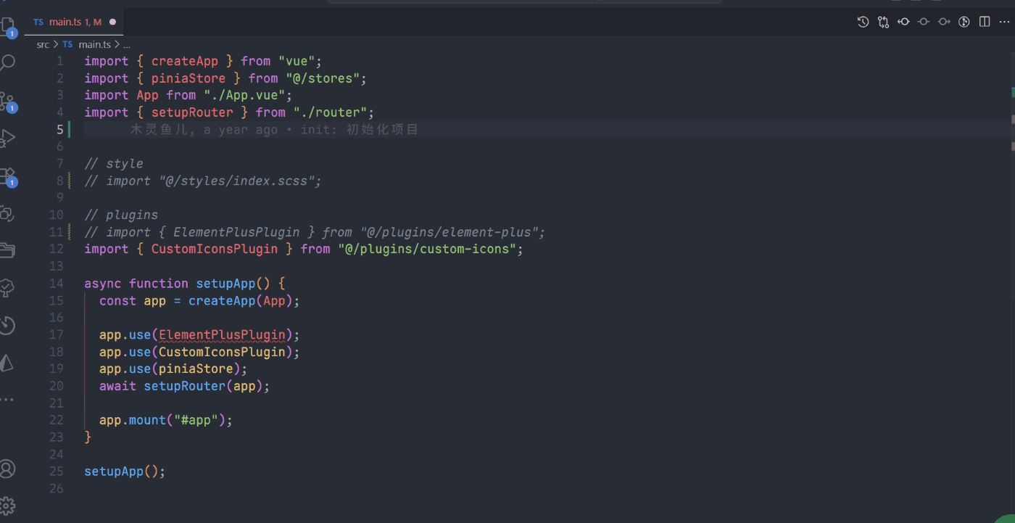Click the "@/plugins/element-plus" commented path
This screenshot has height=523, width=1015.
tap(449, 232)
